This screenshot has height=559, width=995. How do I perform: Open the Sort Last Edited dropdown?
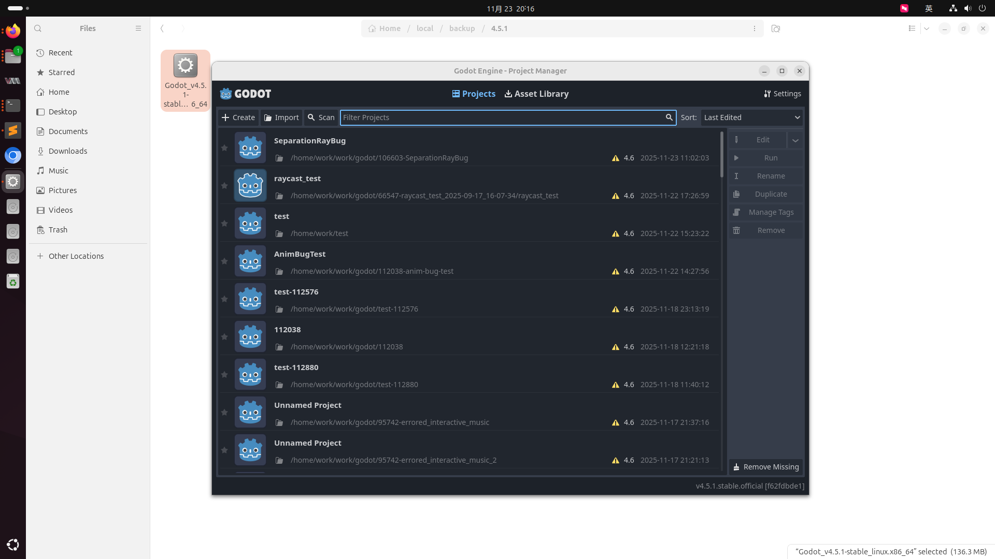[751, 117]
